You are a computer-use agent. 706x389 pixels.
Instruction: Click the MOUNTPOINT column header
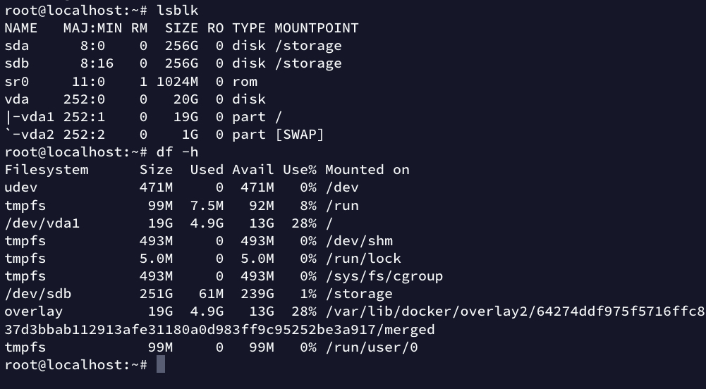(x=317, y=28)
